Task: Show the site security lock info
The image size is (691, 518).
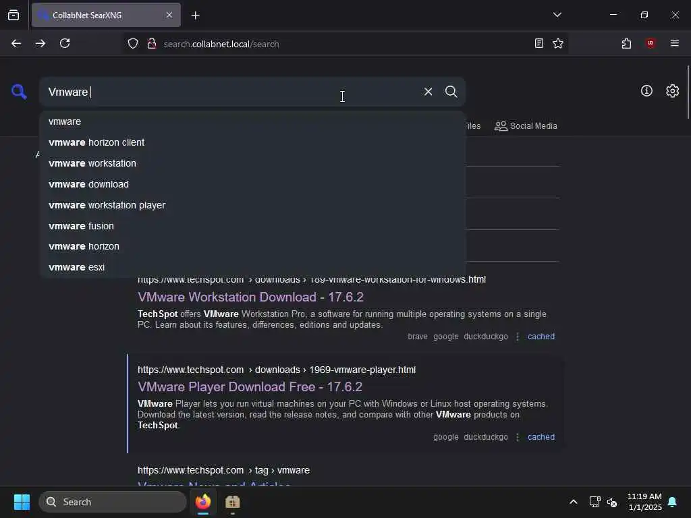Action: (152, 43)
